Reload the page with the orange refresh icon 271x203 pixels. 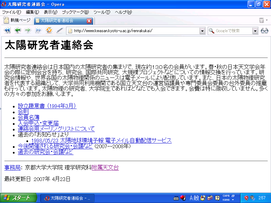pos(49,30)
